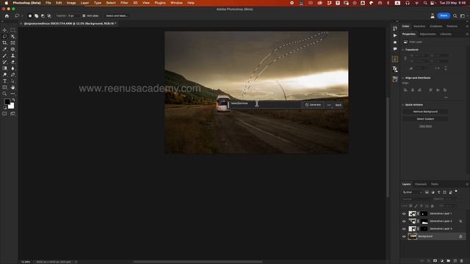Select the Dodge tool
The height and width of the screenshot is (264, 470).
click(x=4, y=75)
